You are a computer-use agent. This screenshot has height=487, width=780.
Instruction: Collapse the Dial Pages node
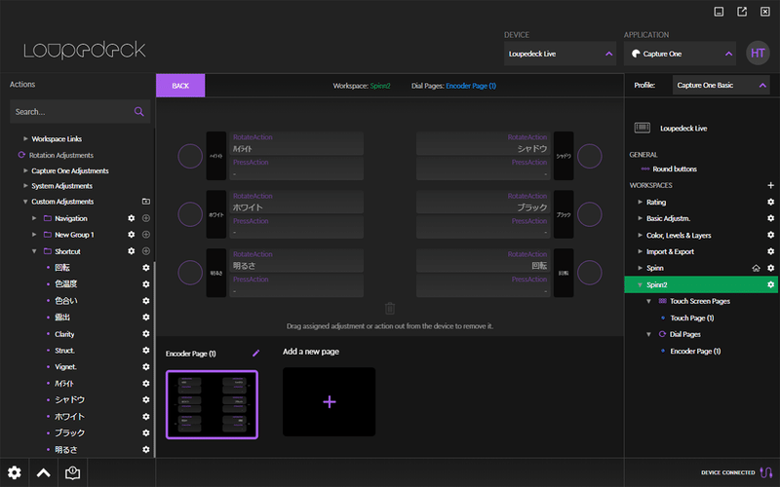pyautogui.click(x=648, y=334)
